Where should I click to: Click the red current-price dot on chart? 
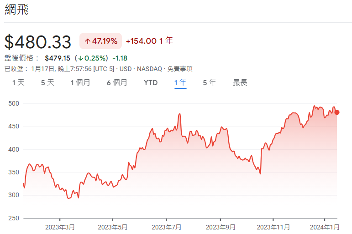(337, 112)
